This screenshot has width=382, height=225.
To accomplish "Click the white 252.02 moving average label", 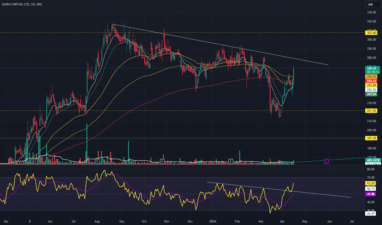I will (371, 90).
